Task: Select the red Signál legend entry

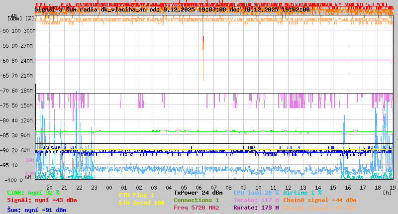Action: click(42, 200)
